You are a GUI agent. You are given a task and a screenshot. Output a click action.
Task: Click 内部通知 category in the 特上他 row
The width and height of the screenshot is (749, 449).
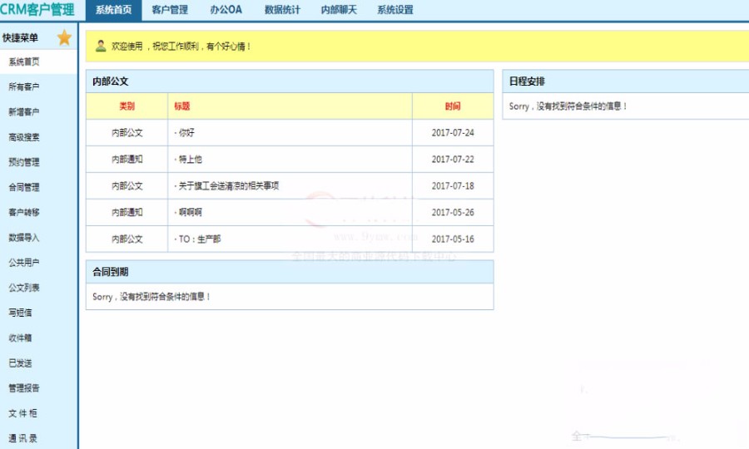127,160
